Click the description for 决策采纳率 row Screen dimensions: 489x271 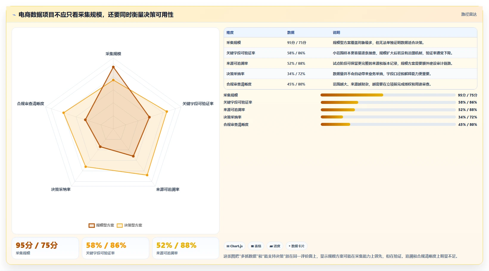click(382, 74)
